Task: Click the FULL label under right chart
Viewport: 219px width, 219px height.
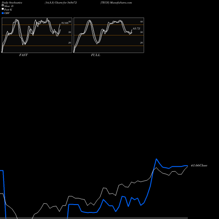Action: pos(95,55)
